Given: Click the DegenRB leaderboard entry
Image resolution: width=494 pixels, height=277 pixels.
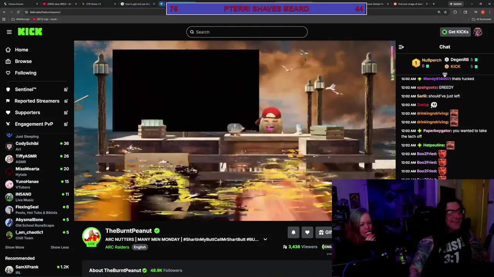Looking at the screenshot, I should point(461,60).
